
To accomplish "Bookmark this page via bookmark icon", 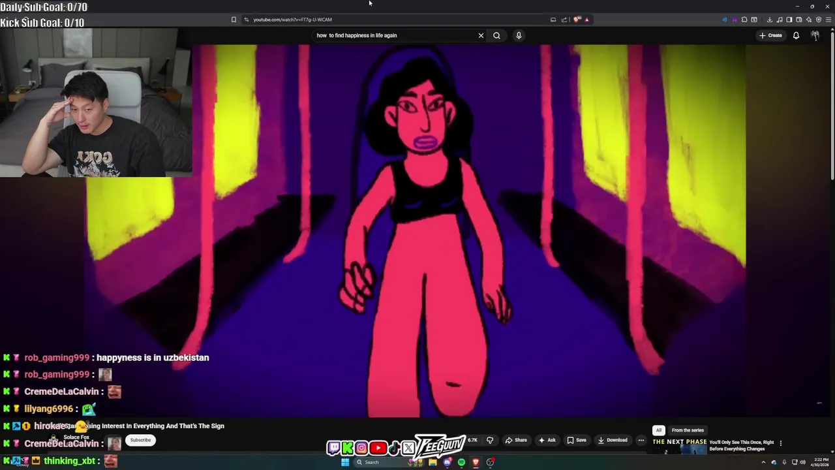I will click(x=234, y=20).
